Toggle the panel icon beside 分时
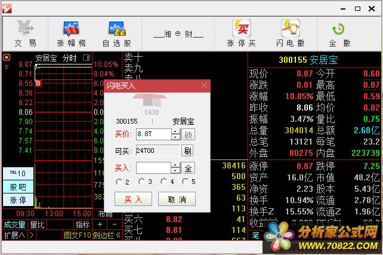This screenshot has height=255, width=383. 87,58
